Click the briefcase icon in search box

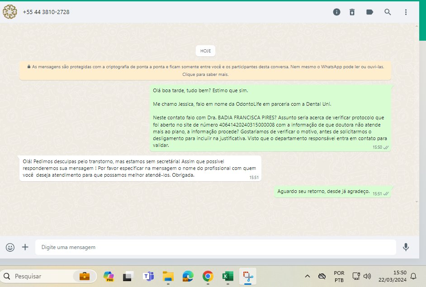click(85, 277)
